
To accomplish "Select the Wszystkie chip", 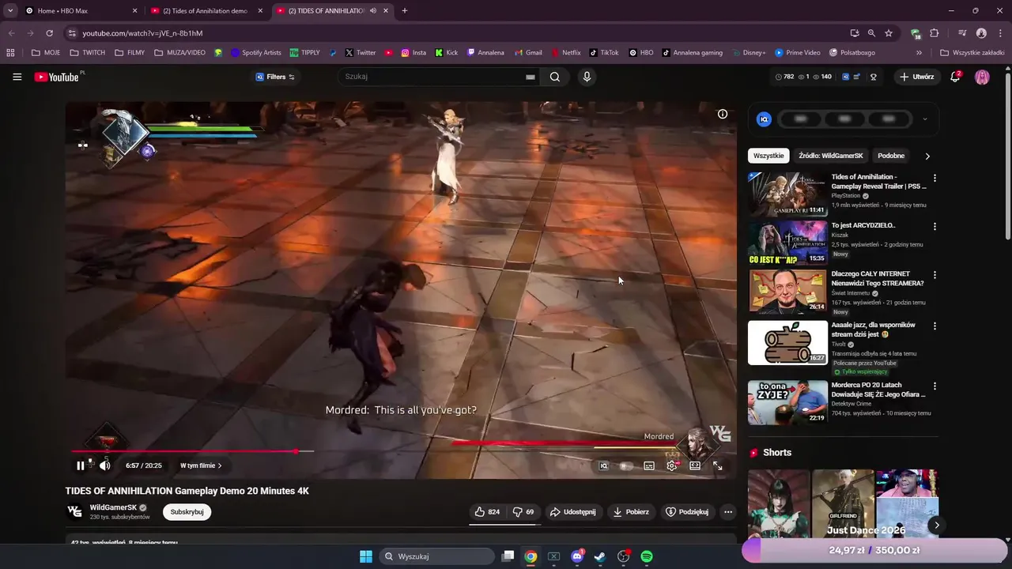I will coord(768,156).
